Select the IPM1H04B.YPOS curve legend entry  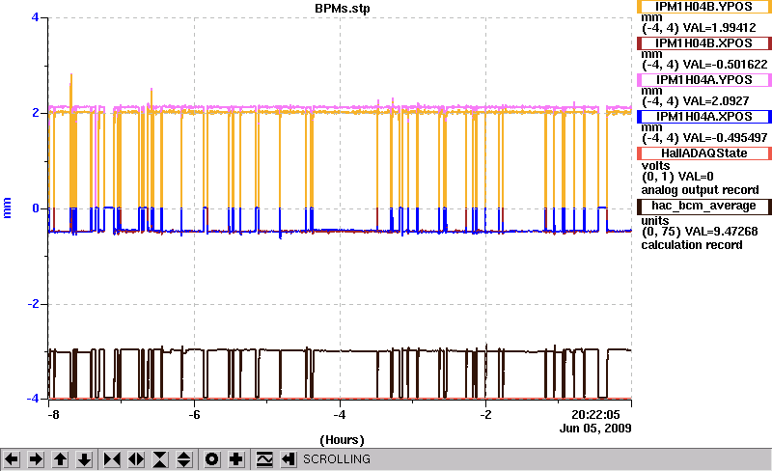click(x=704, y=7)
